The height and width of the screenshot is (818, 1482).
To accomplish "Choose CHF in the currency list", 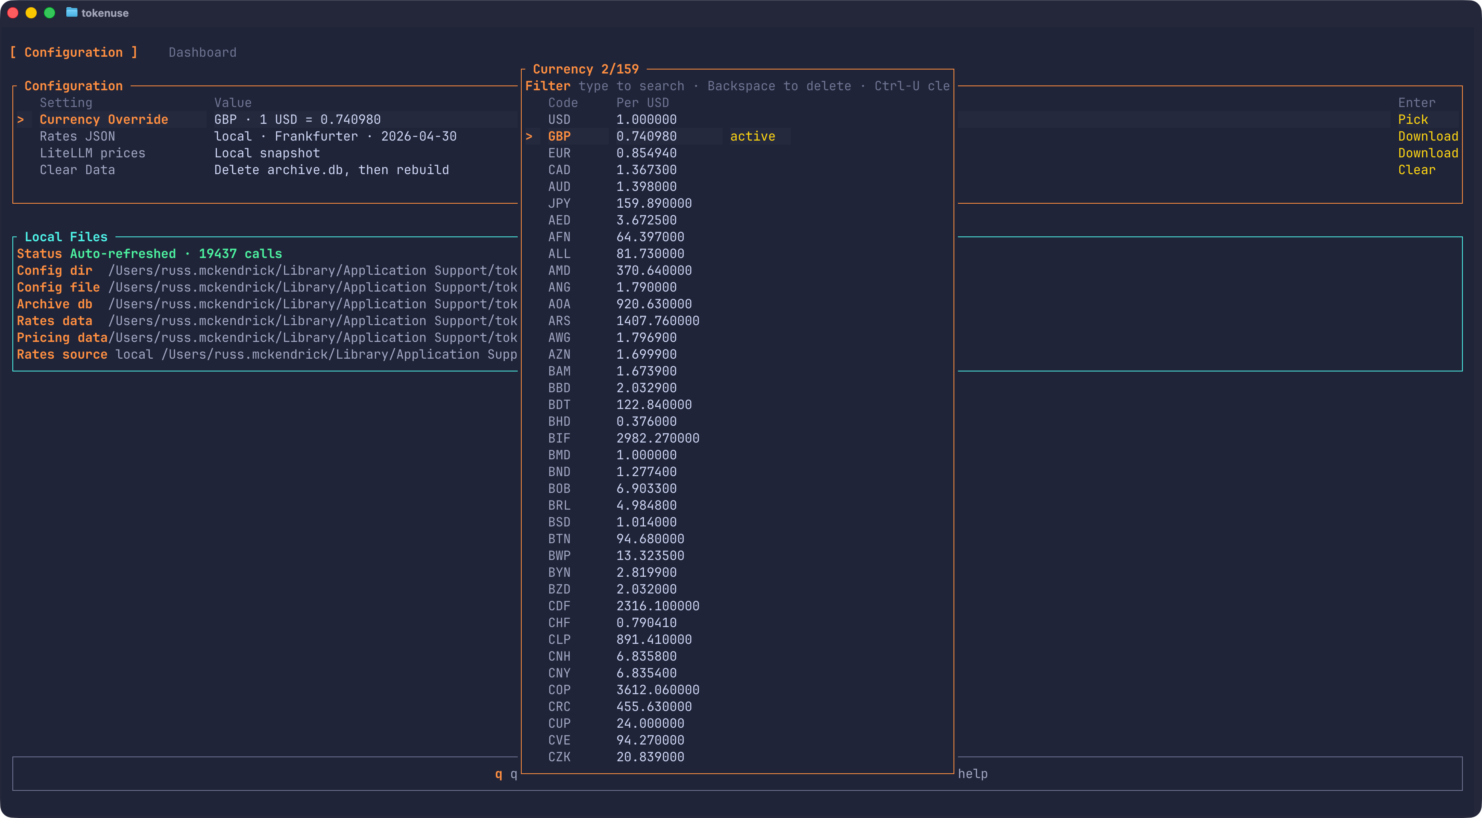I will (x=737, y=623).
